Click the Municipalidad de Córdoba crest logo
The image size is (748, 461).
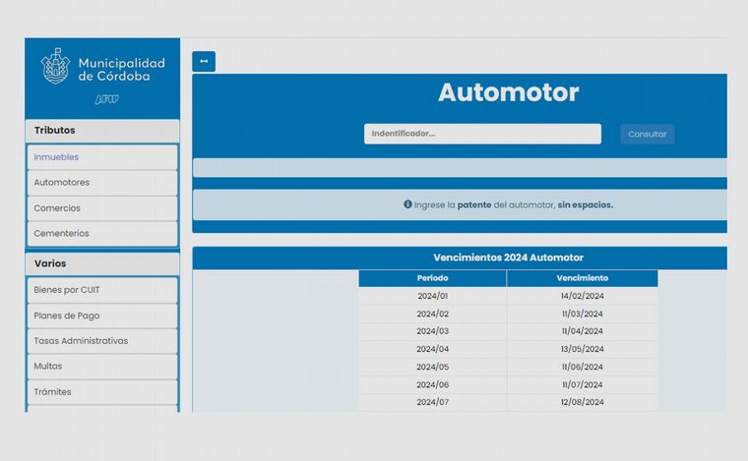[55, 68]
